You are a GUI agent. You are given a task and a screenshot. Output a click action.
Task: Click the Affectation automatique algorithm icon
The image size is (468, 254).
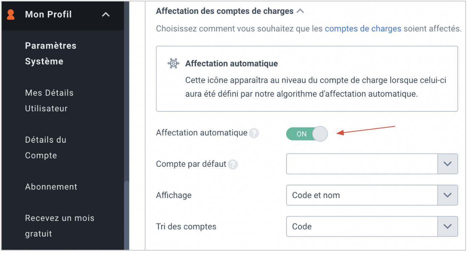click(x=173, y=63)
